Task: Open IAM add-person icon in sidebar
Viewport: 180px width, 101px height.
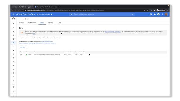Action: click(x=13, y=24)
